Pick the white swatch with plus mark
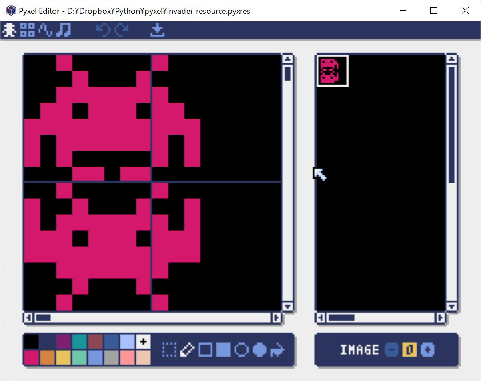The height and width of the screenshot is (381, 481). point(143,341)
